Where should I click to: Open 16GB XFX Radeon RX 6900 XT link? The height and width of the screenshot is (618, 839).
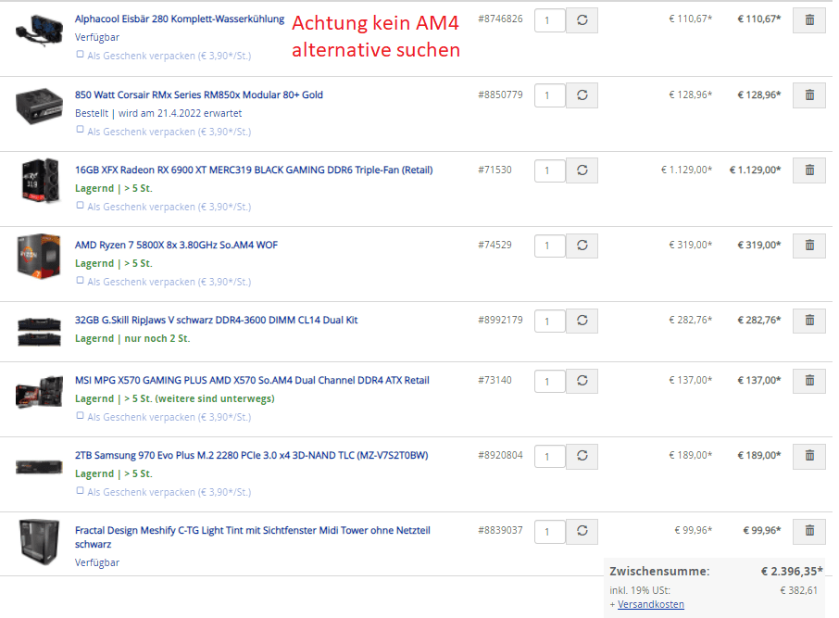pyautogui.click(x=254, y=170)
